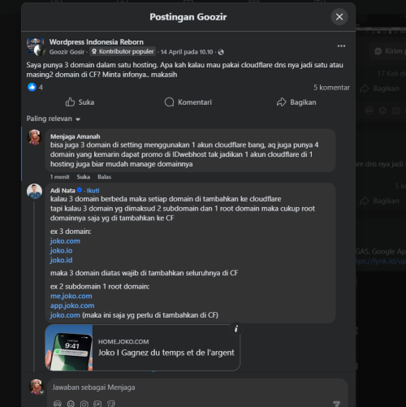The height and width of the screenshot is (407, 406).
Task: Open joko.com link under ex 3 domain
Action: [x=65, y=241]
